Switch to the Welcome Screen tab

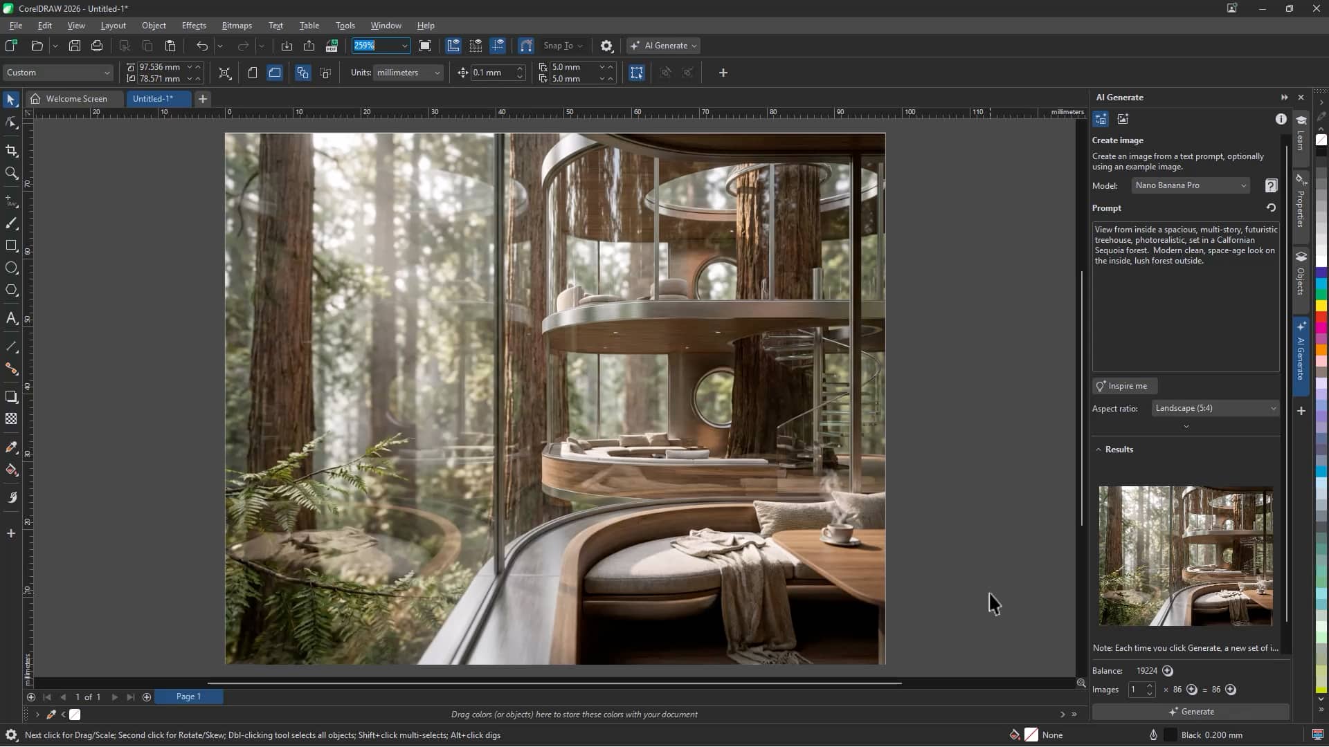click(x=76, y=99)
